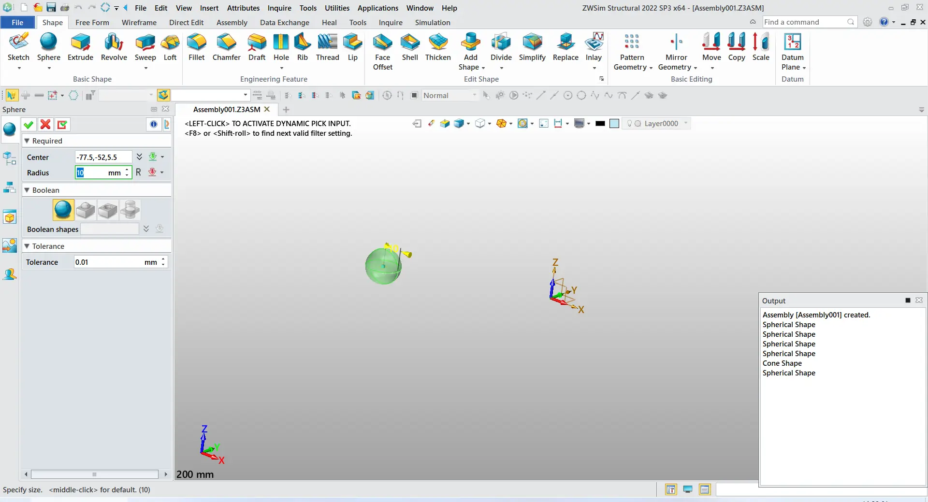Insert a Datum Plane
Screen dimensions: 928x502
(793, 52)
